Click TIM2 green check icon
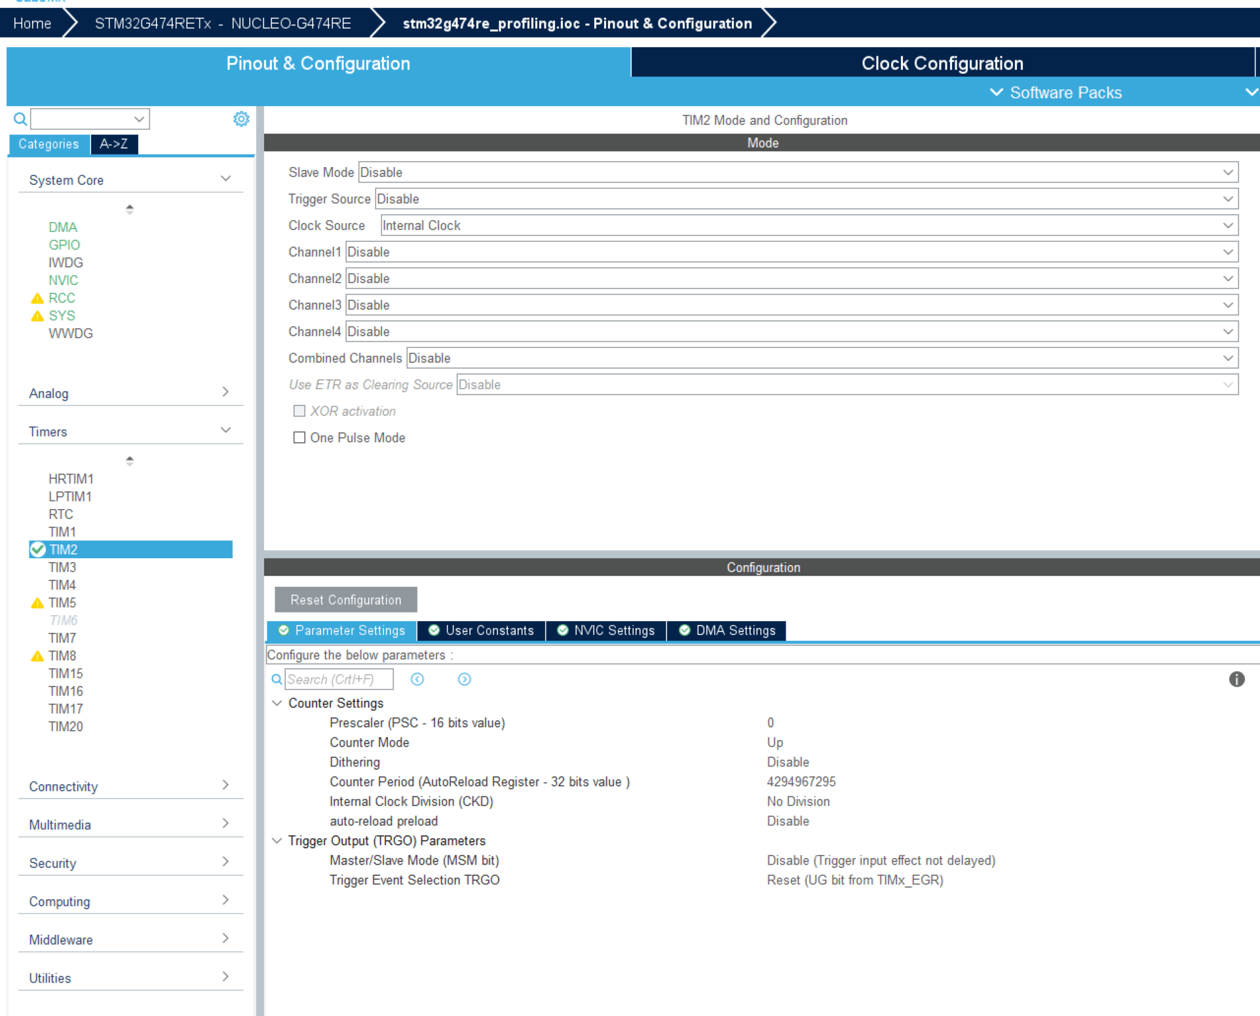 pyautogui.click(x=38, y=550)
